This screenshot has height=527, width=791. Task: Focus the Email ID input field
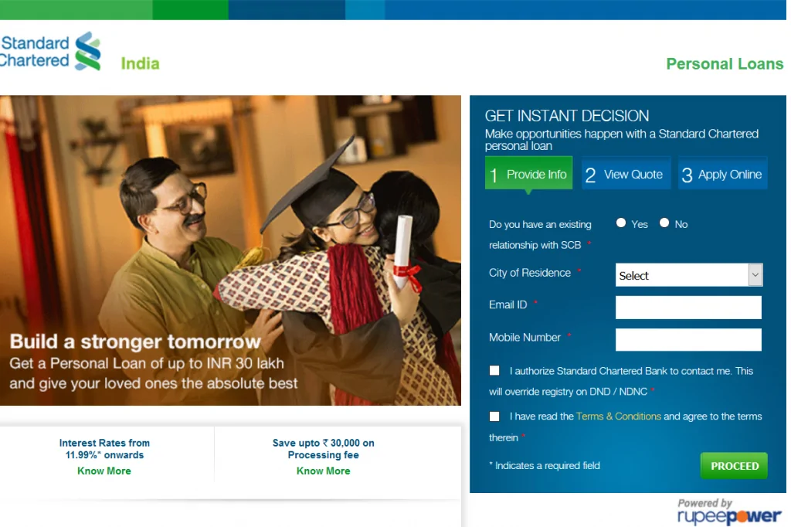pyautogui.click(x=688, y=308)
